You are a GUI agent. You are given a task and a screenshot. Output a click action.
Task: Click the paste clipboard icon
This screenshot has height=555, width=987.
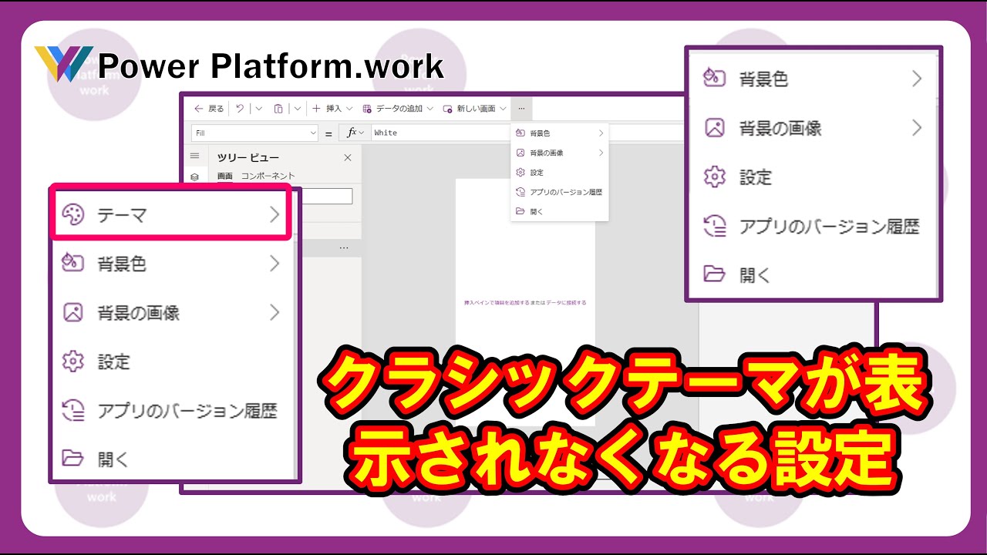coord(278,109)
